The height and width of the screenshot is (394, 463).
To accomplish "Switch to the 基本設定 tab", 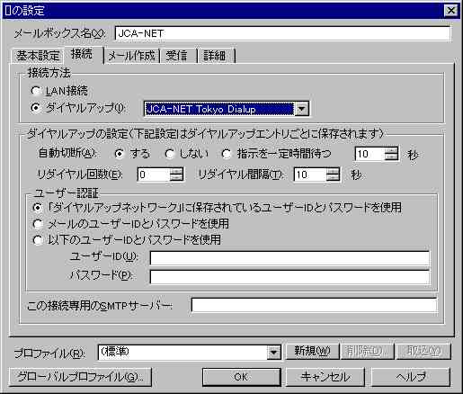I will pos(38,56).
